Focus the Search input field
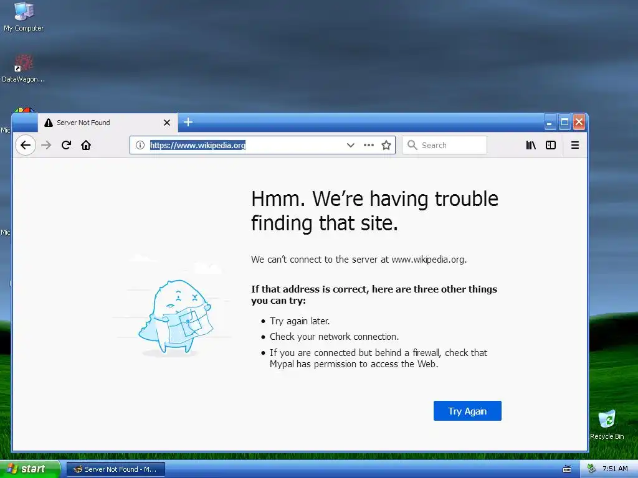638x478 pixels. [x=444, y=145]
